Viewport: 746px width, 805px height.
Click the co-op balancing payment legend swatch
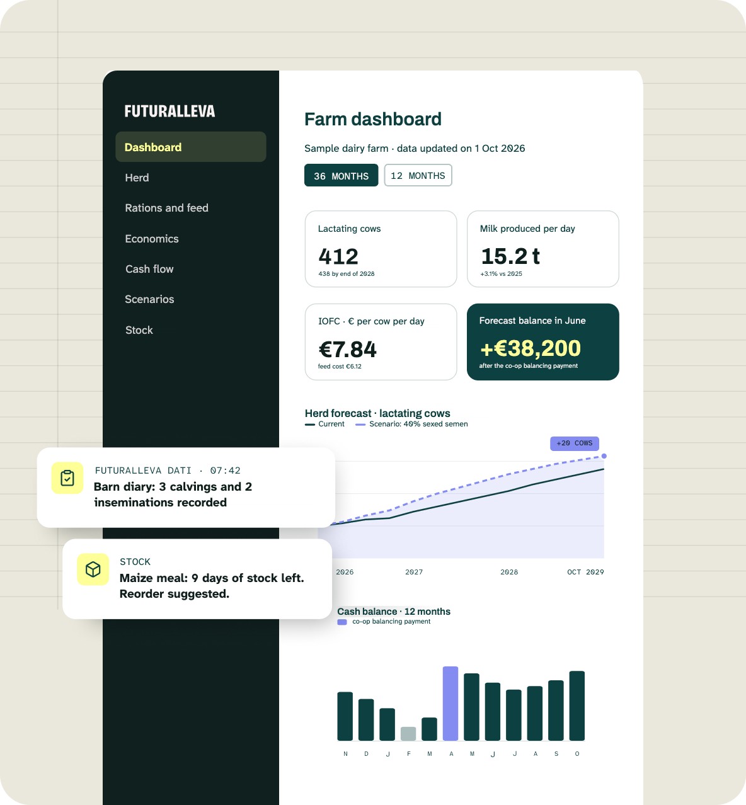[x=342, y=622]
